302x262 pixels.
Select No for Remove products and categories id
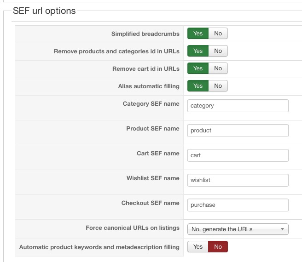tap(218, 51)
